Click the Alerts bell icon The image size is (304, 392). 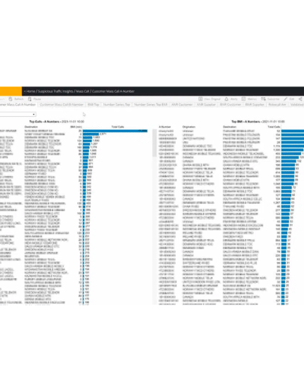(226, 99)
